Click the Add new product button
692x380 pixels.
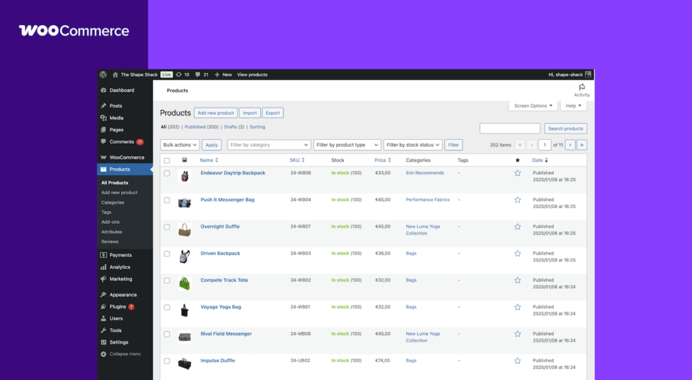[216, 113]
